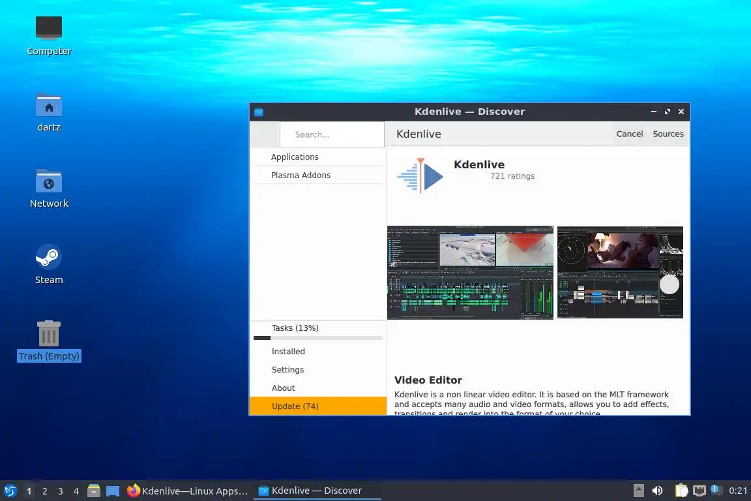Click the 721 ratings text
The height and width of the screenshot is (501, 751).
click(512, 176)
